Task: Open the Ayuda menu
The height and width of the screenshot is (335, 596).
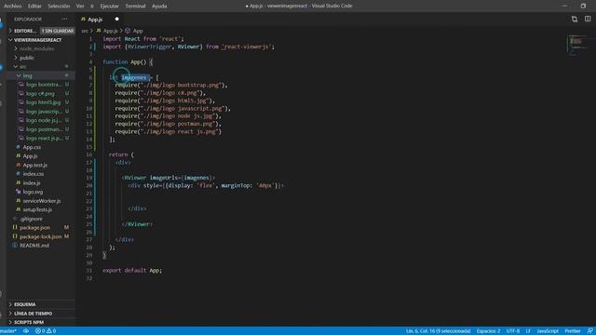Action: (x=159, y=7)
